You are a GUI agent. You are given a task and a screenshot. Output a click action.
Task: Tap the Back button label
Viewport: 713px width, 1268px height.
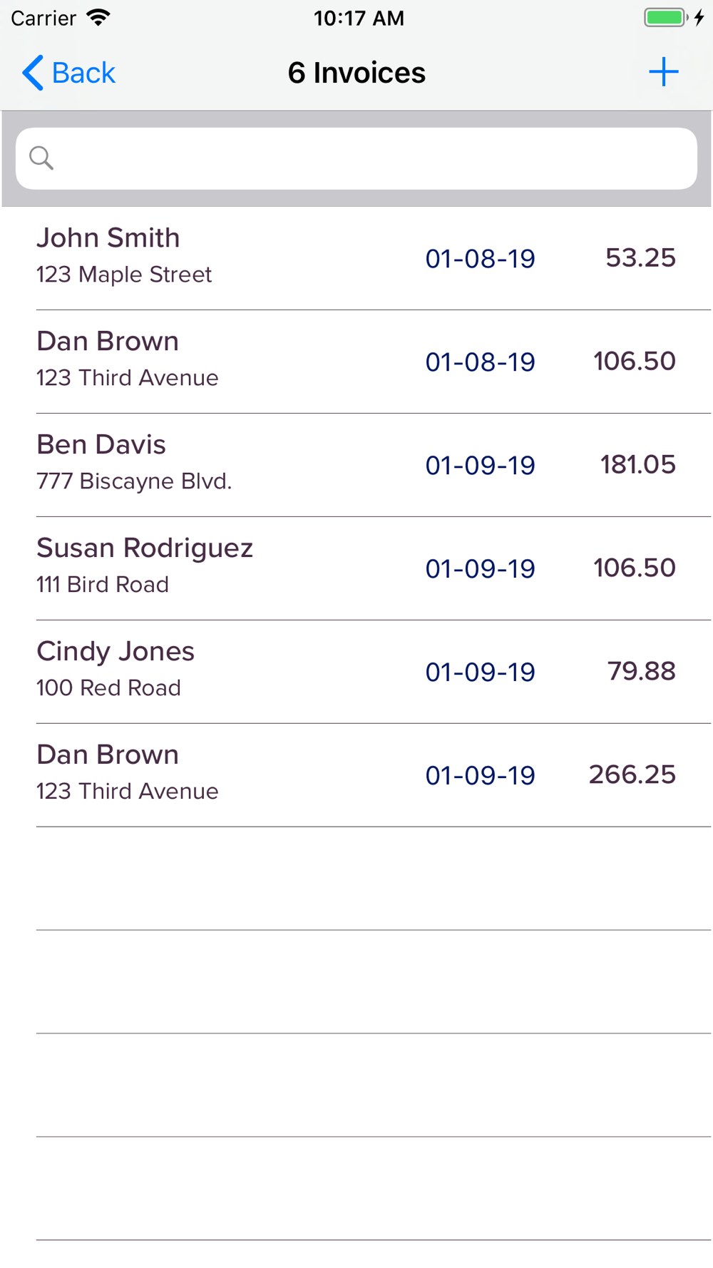click(83, 73)
